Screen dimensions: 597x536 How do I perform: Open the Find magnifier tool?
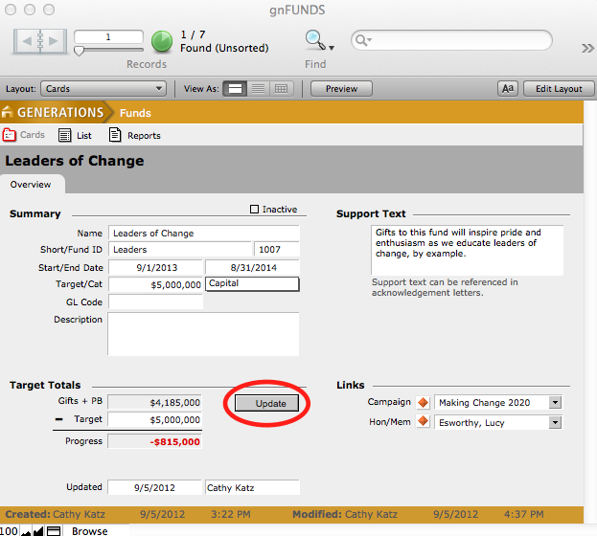[315, 40]
